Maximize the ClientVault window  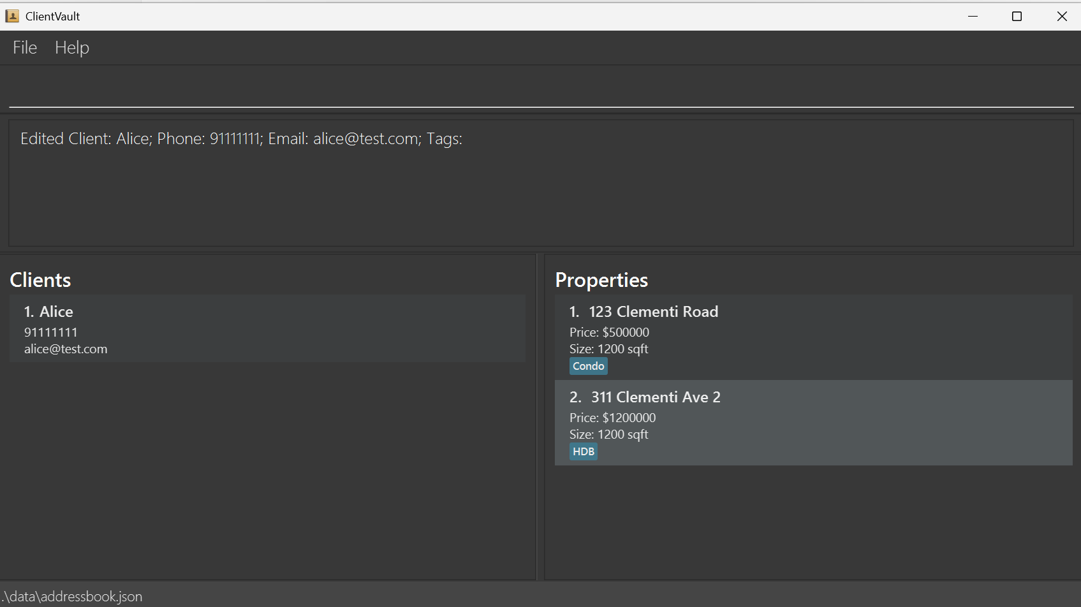[x=1017, y=16]
